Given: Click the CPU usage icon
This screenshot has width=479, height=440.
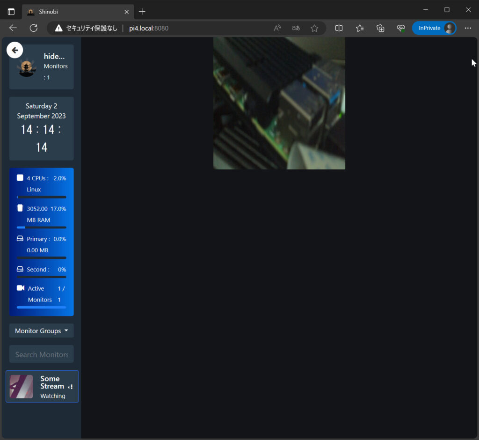Looking at the screenshot, I should tap(20, 178).
